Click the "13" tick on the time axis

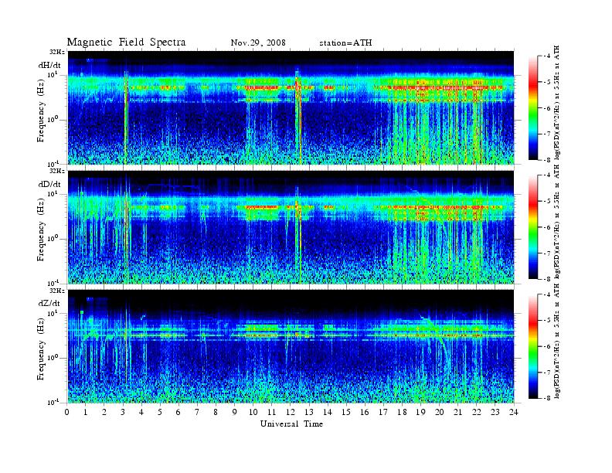(x=309, y=412)
